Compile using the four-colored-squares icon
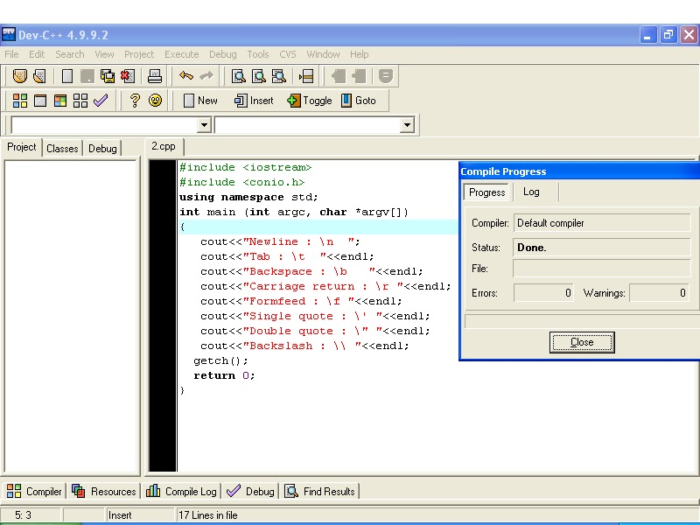 20,101
